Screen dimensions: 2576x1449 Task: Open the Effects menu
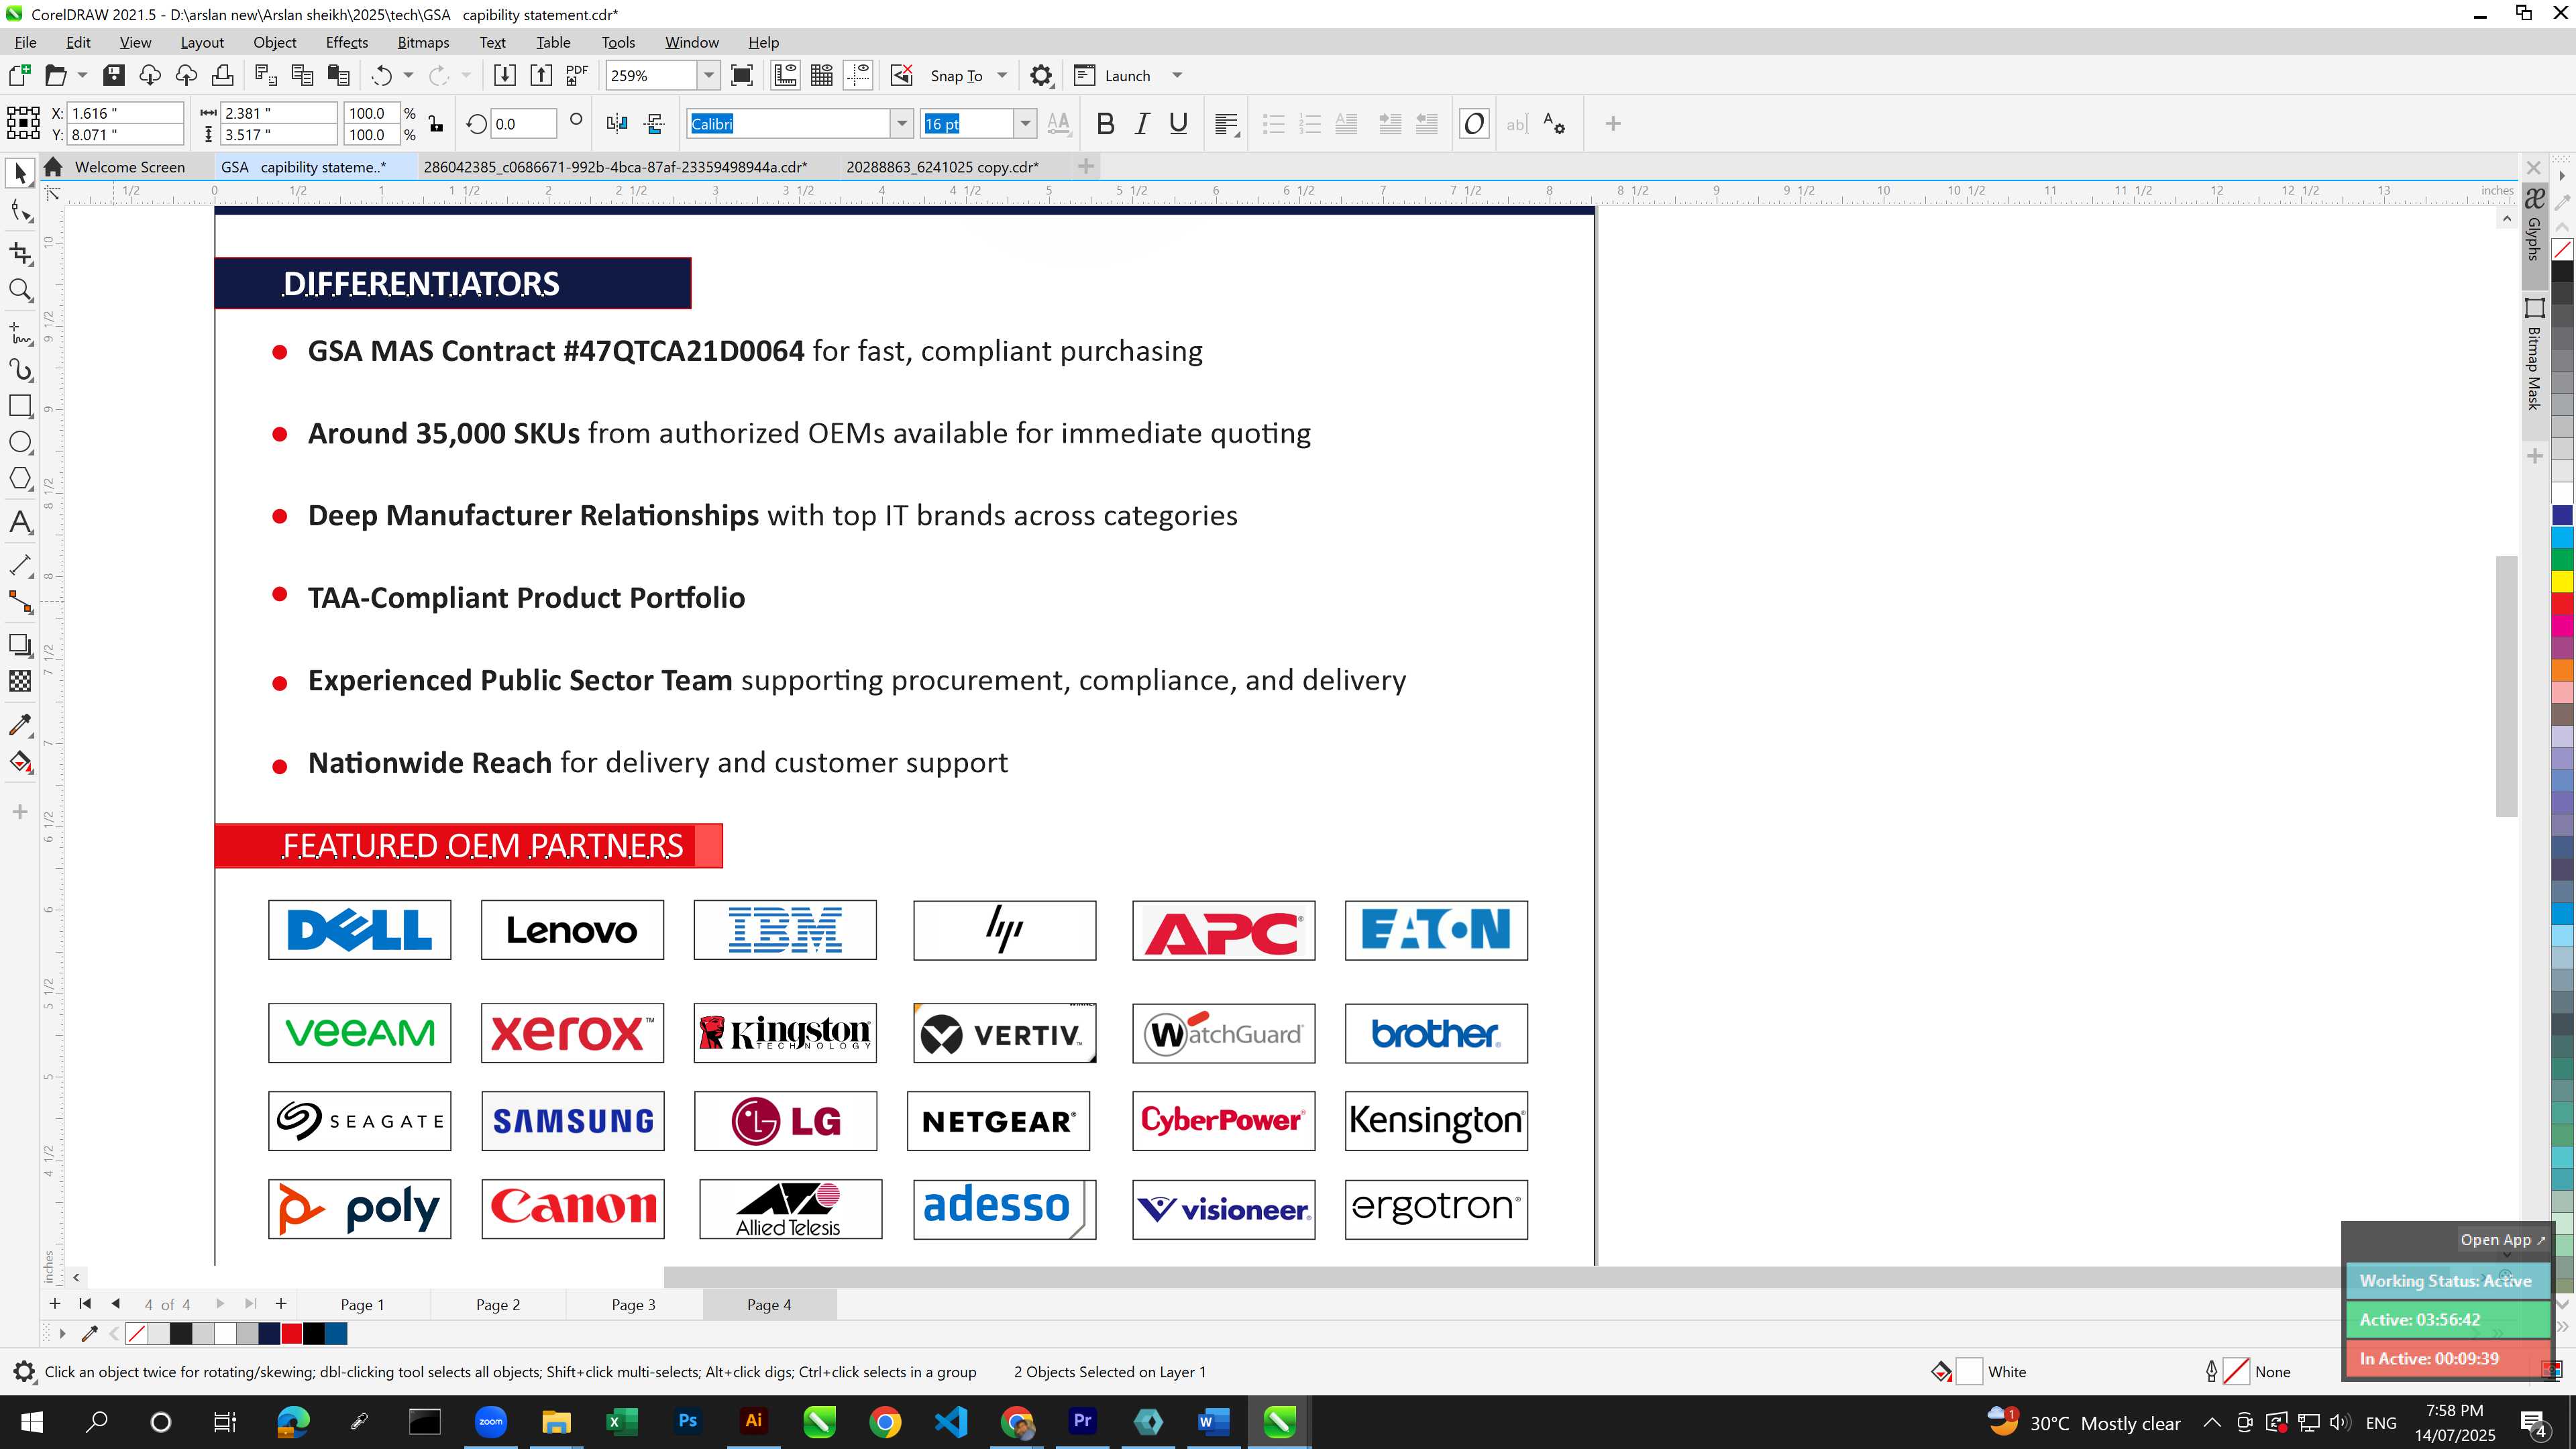tap(347, 42)
